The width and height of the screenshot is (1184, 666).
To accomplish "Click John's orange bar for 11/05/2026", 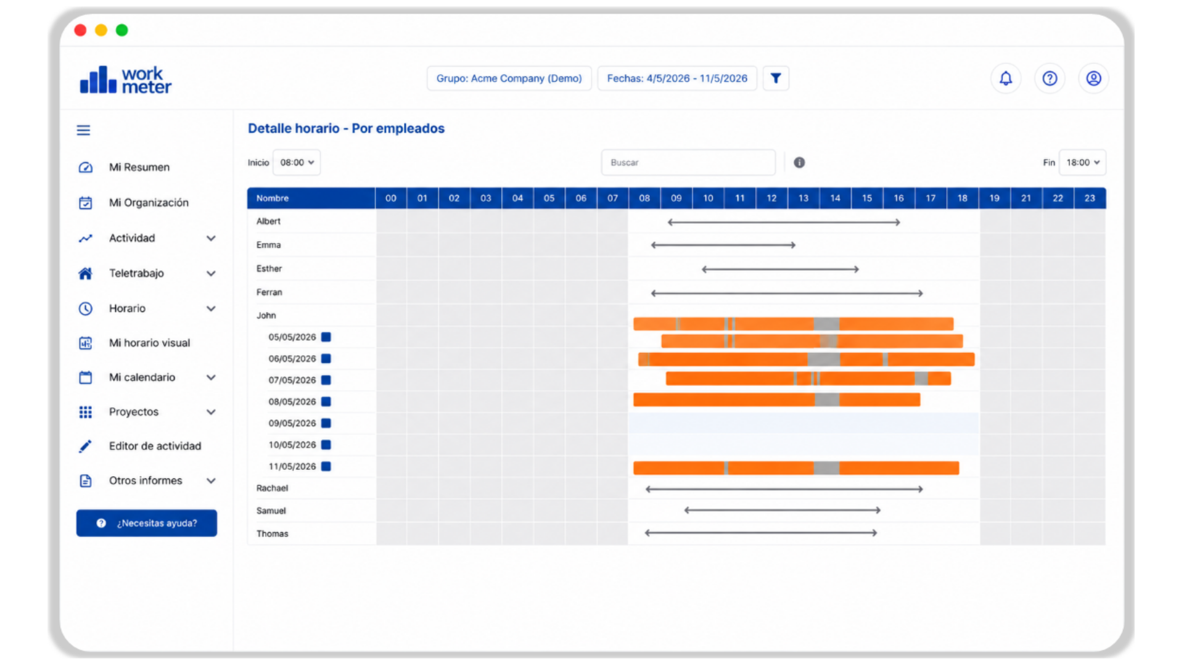I will click(x=796, y=468).
